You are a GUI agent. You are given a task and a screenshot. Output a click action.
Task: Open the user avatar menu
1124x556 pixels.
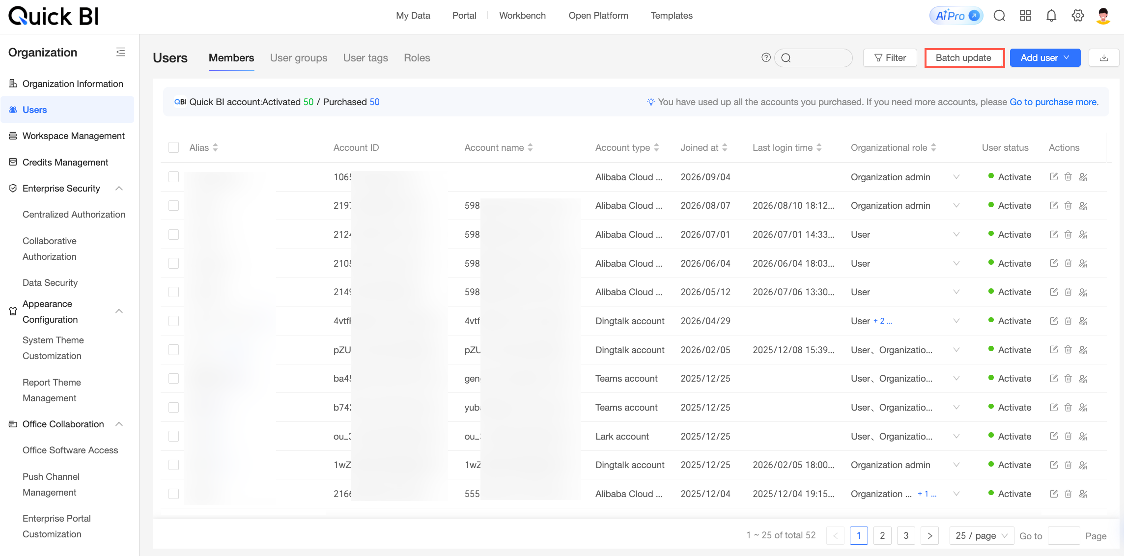[x=1103, y=16]
